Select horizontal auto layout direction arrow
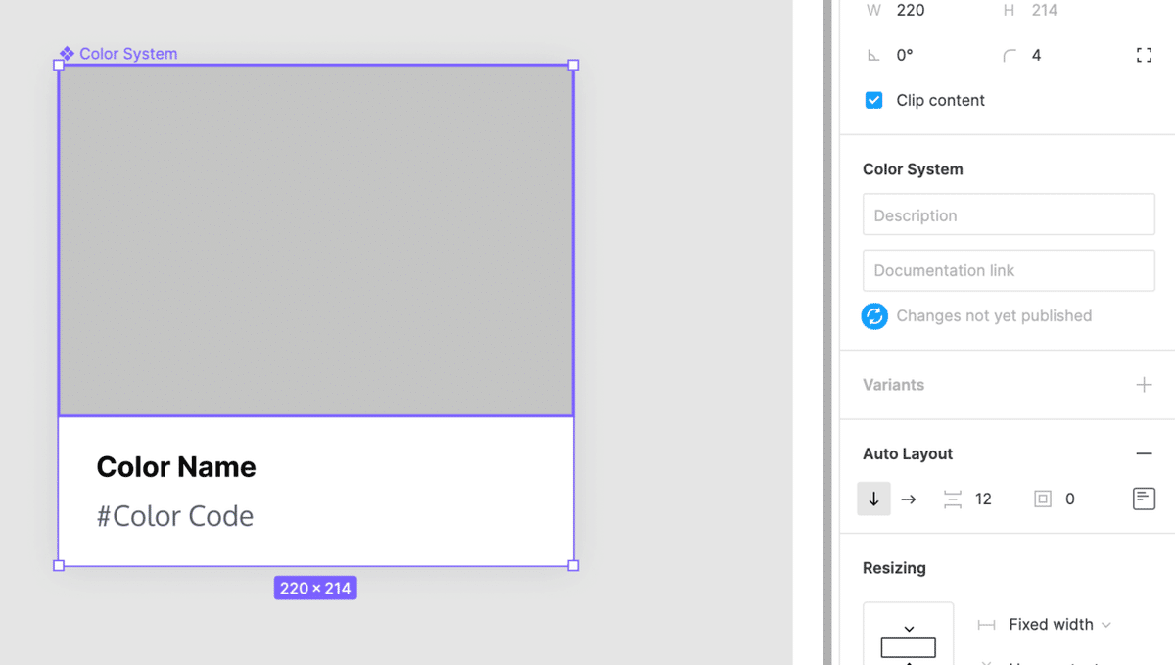1175x665 pixels. pyautogui.click(x=909, y=499)
